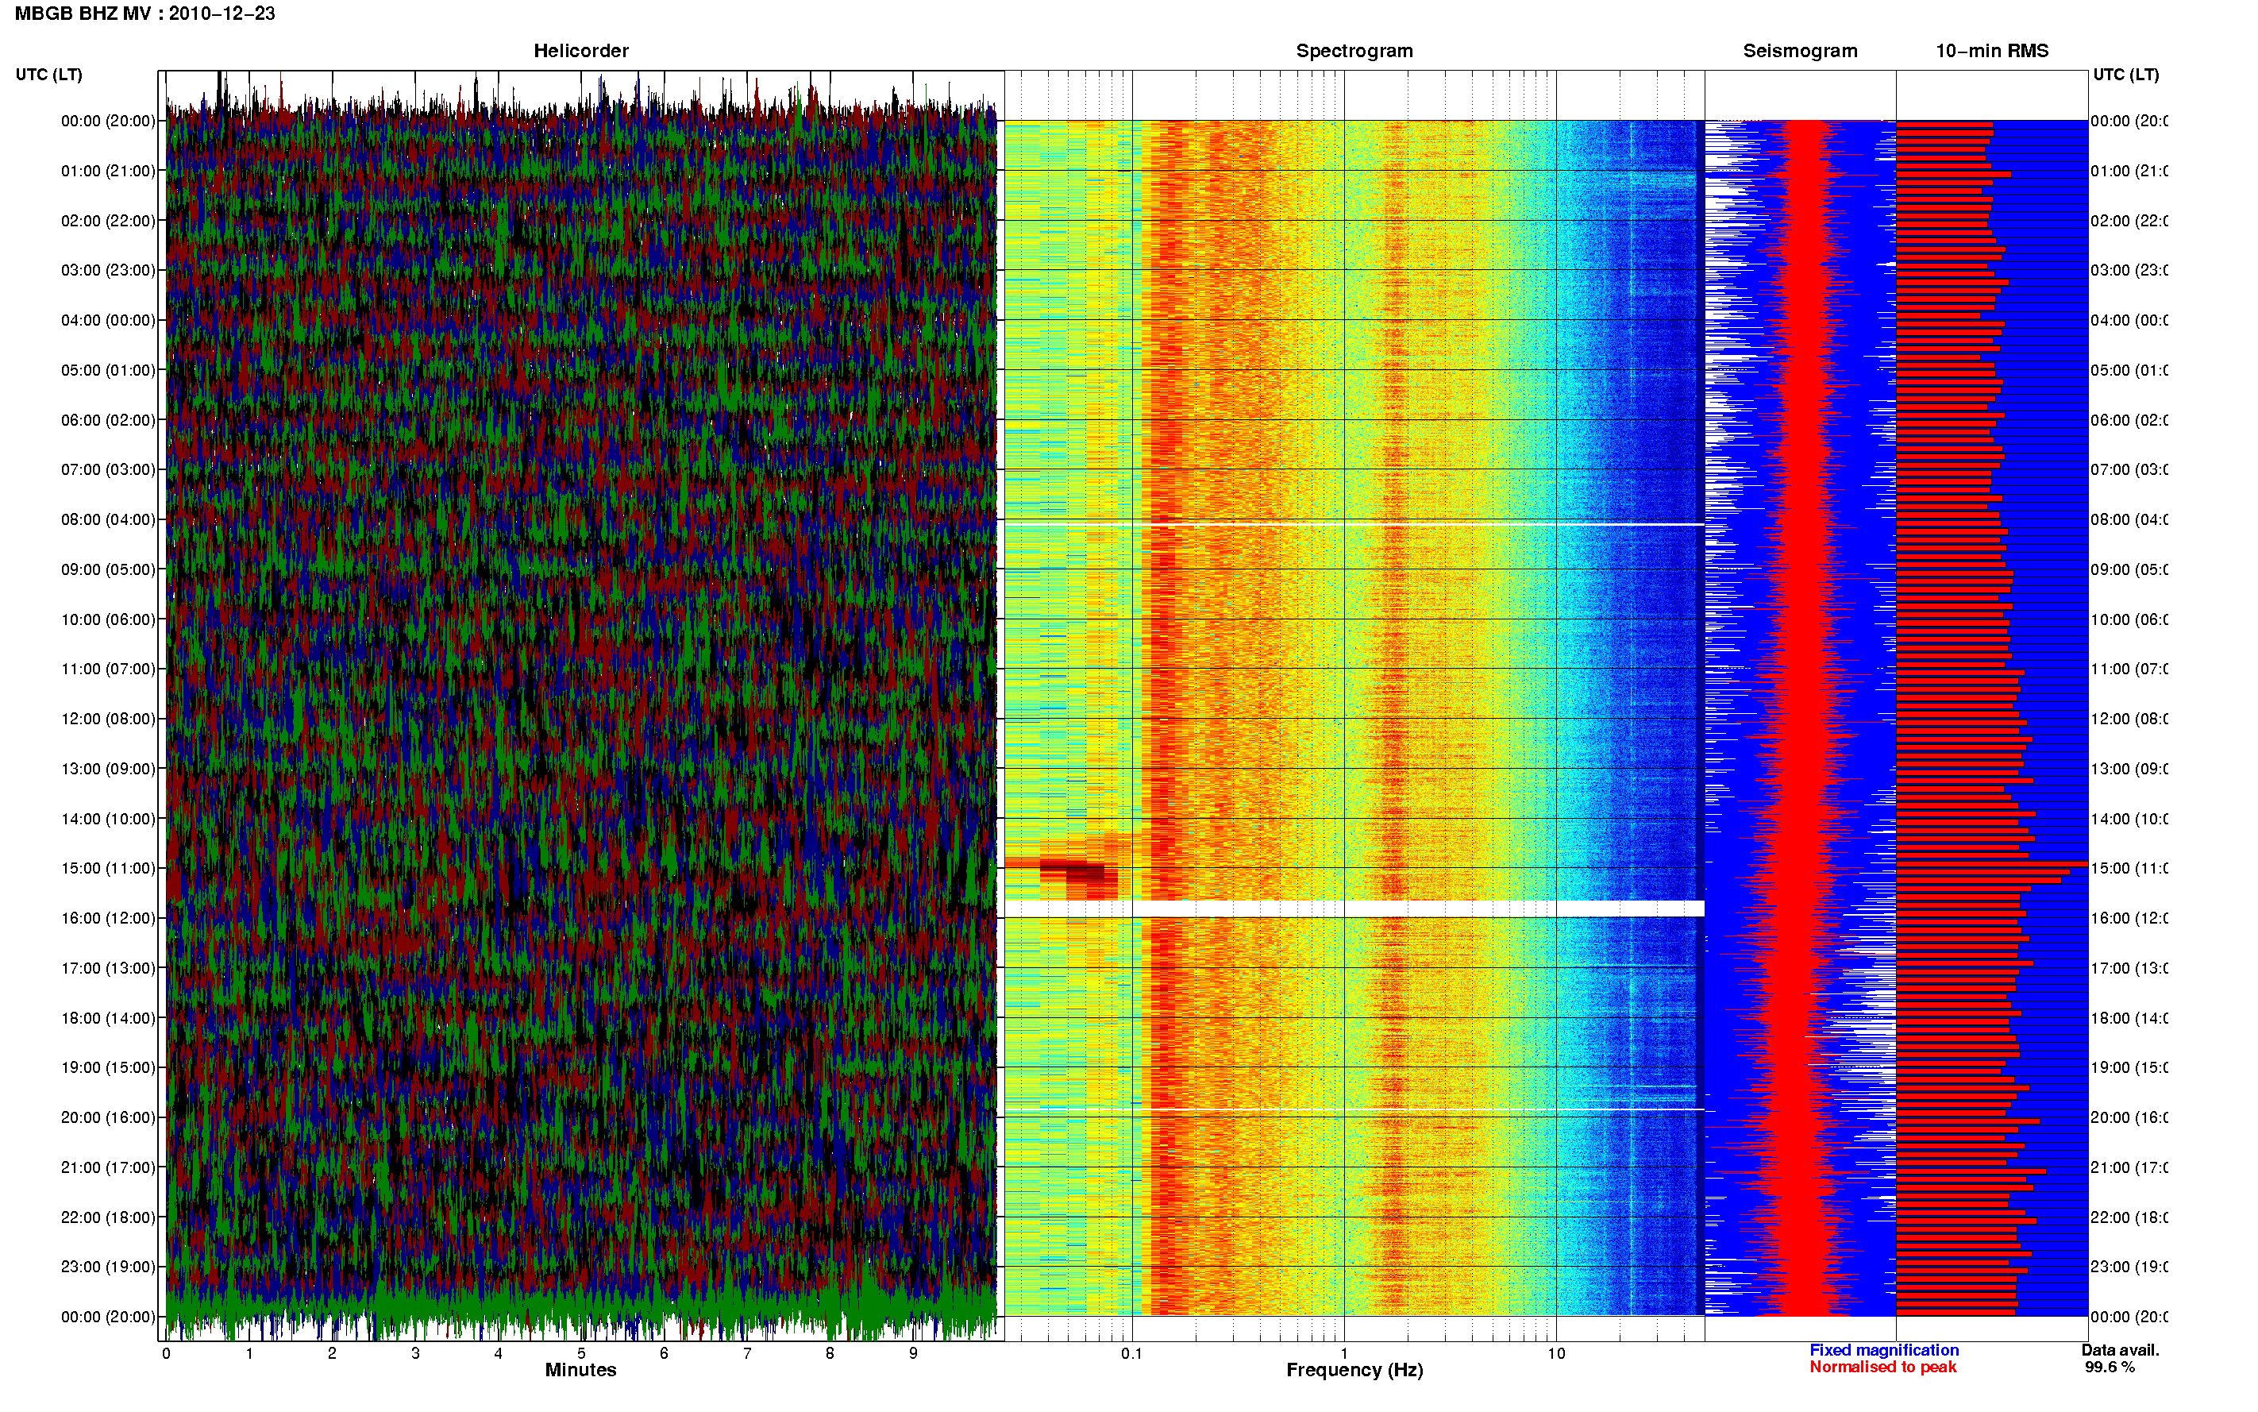Click the 'Frequency (Hz)' x-axis label

(x=1354, y=1370)
